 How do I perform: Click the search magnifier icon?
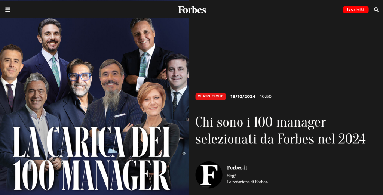click(376, 10)
